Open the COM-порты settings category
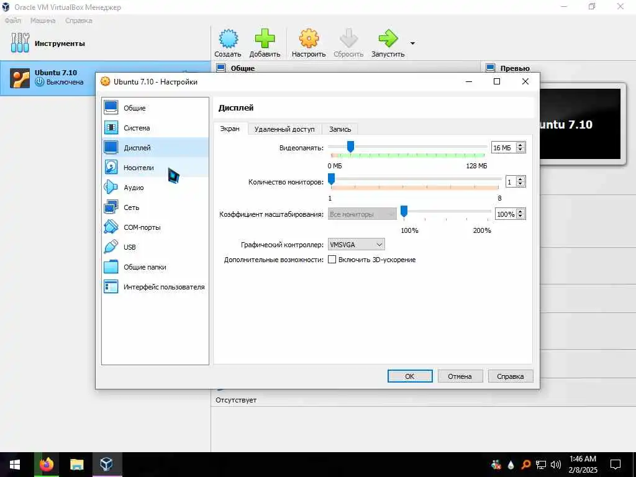Image resolution: width=636 pixels, height=477 pixels. click(x=155, y=227)
